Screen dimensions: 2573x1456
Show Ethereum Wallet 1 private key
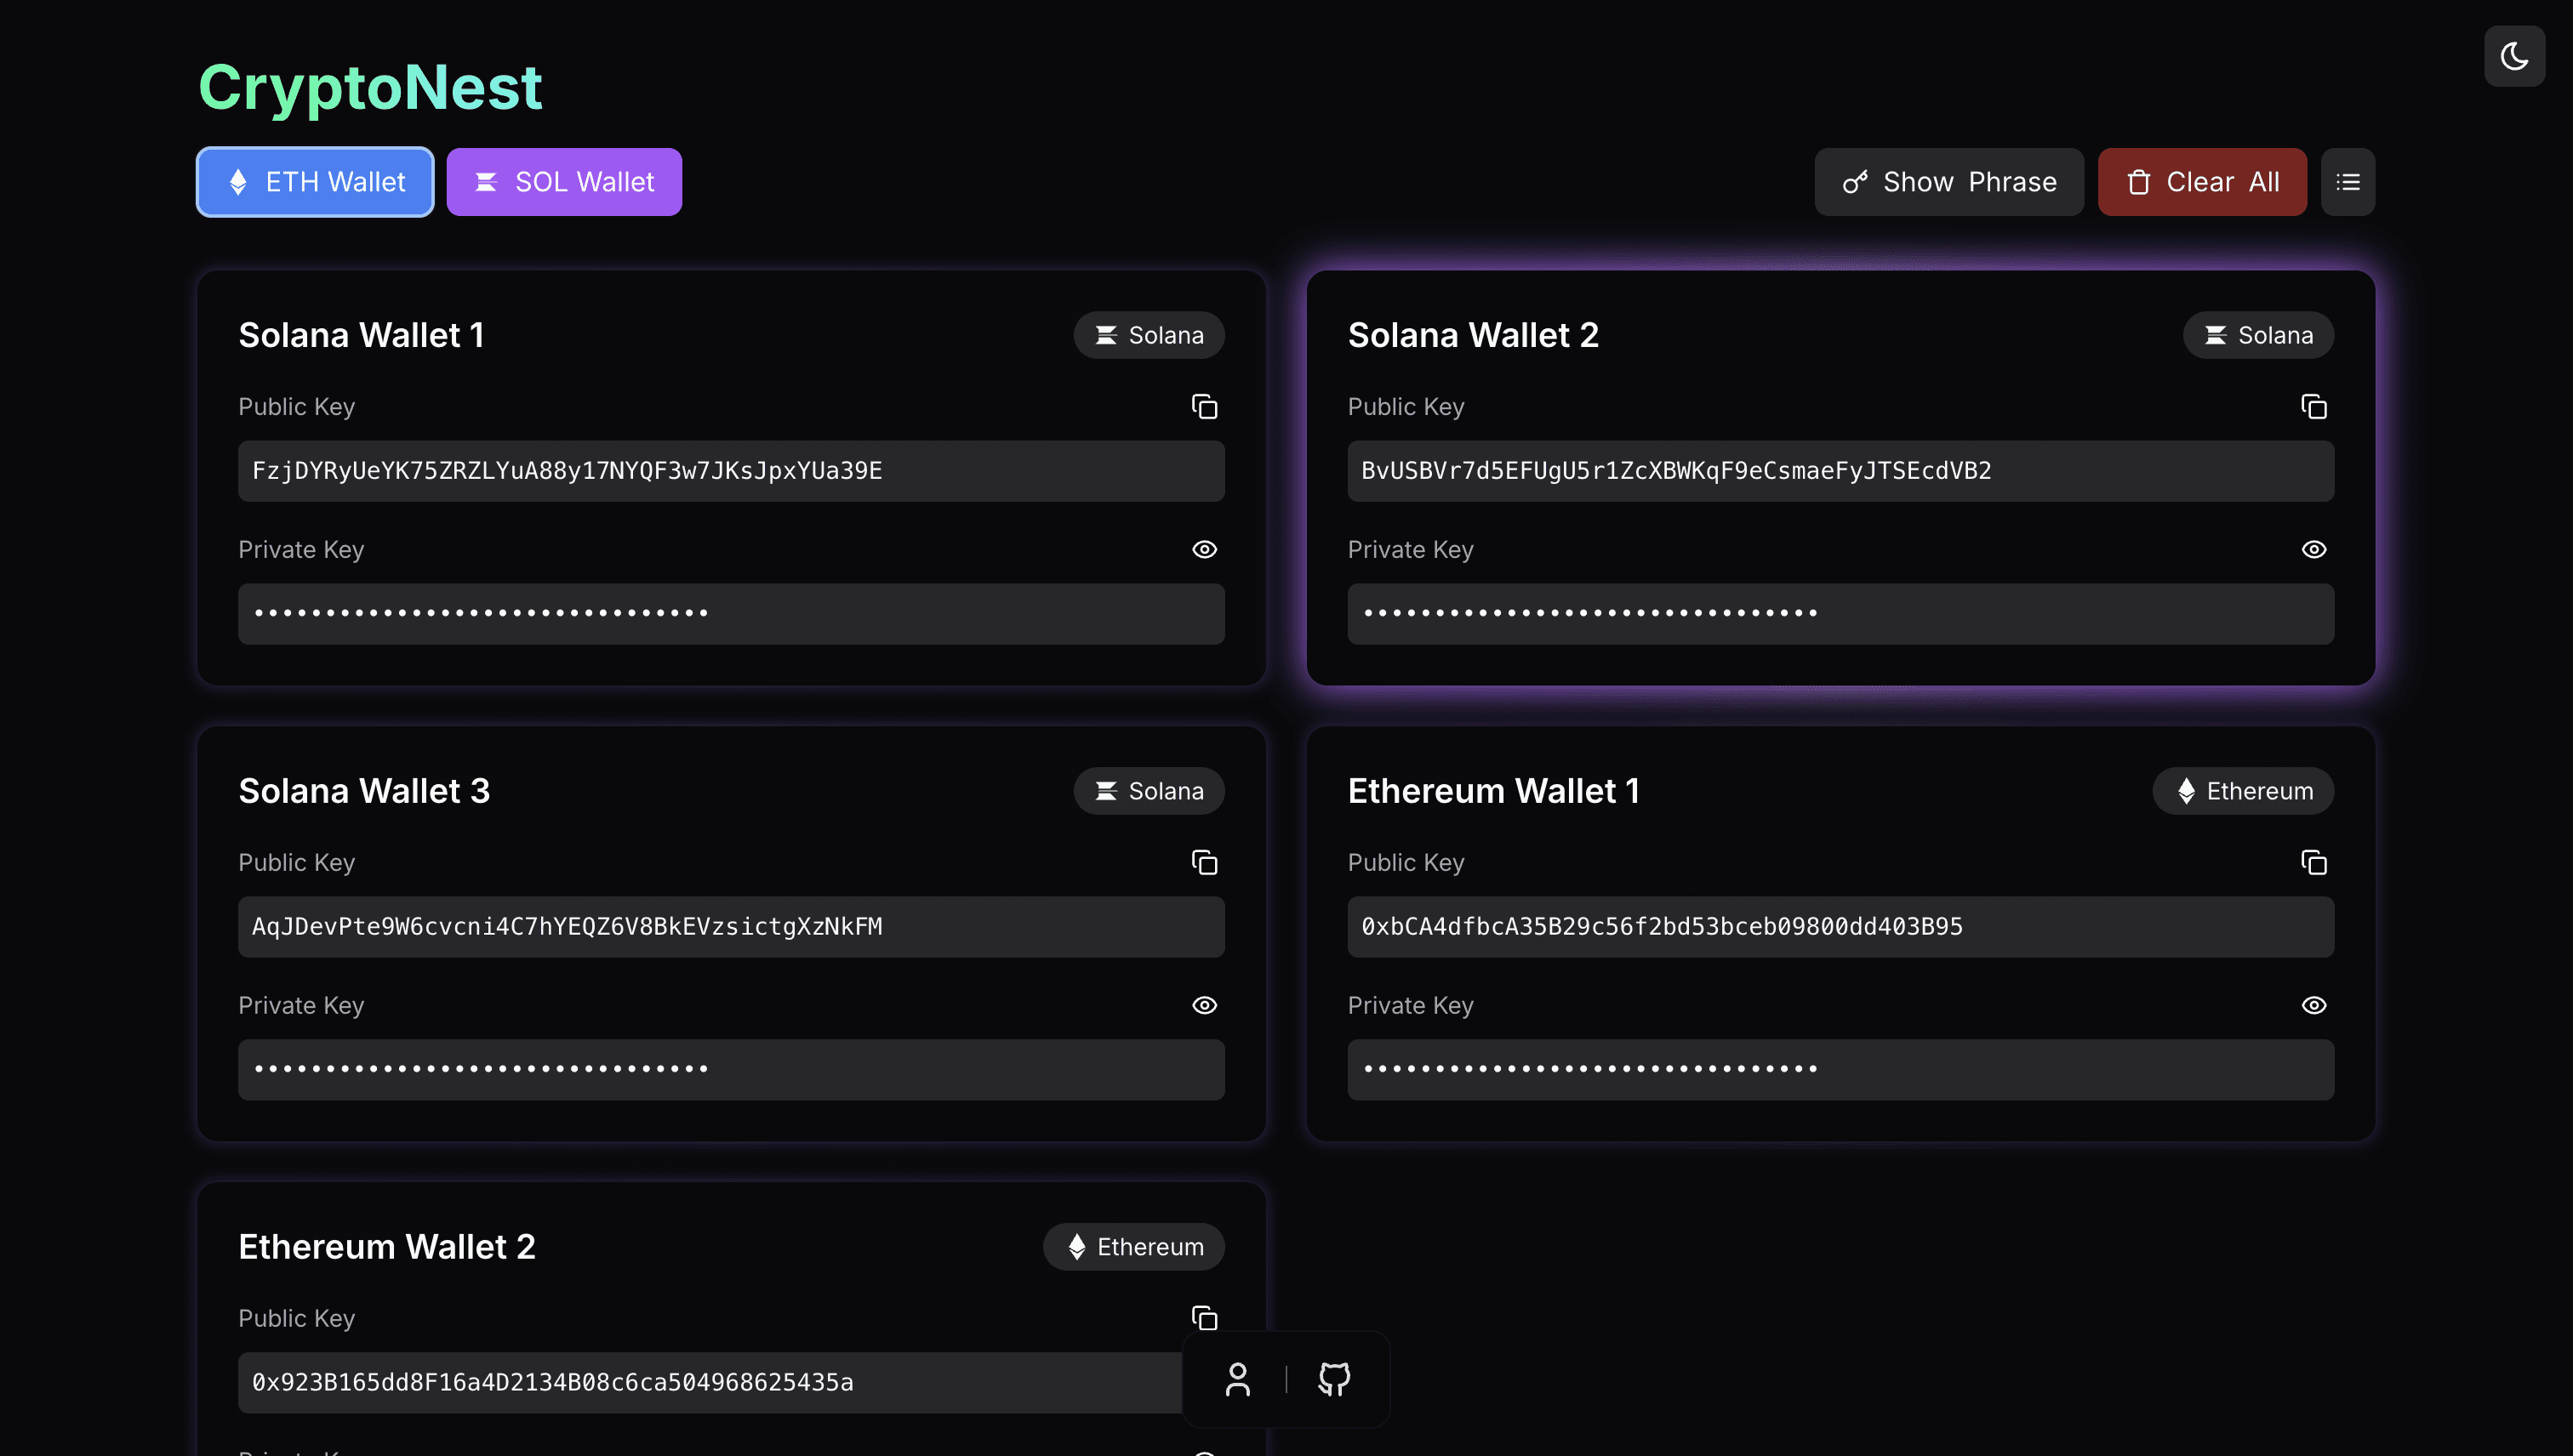point(2313,1005)
